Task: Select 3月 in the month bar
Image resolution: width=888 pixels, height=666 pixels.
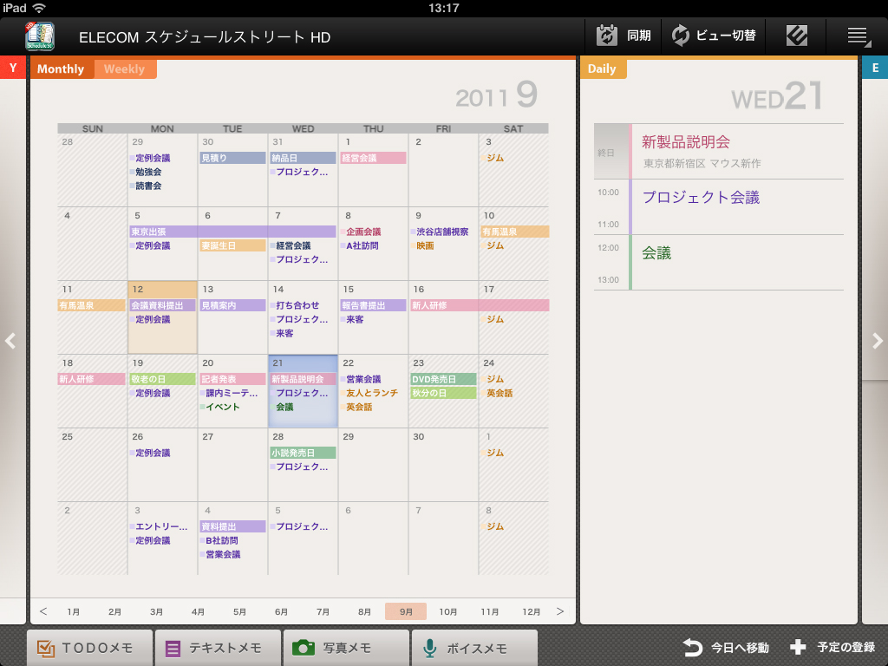Action: (x=156, y=611)
